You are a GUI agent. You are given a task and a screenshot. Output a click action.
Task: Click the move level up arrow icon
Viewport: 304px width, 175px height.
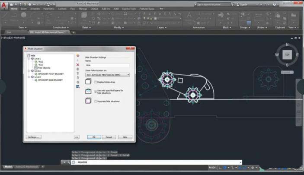pyautogui.click(x=78, y=73)
